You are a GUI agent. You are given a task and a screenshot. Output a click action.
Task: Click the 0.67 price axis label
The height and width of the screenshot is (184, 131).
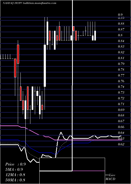coord(121,121)
